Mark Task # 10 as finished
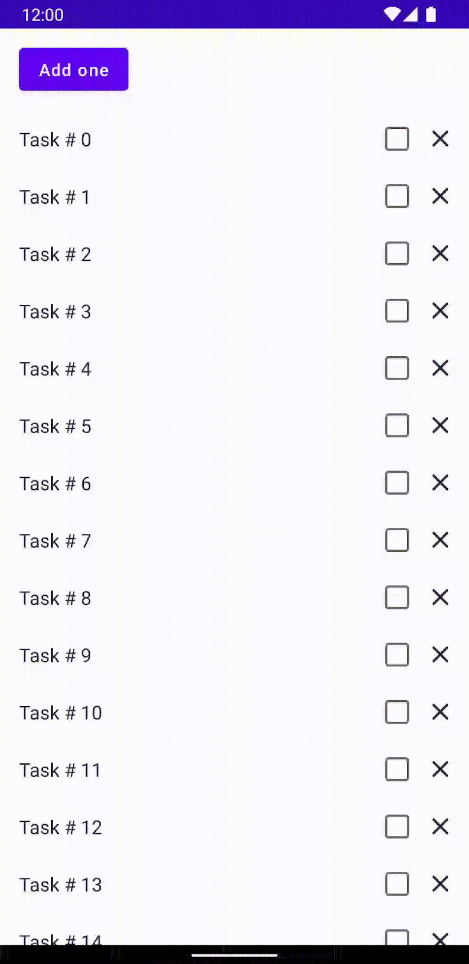 (x=397, y=712)
